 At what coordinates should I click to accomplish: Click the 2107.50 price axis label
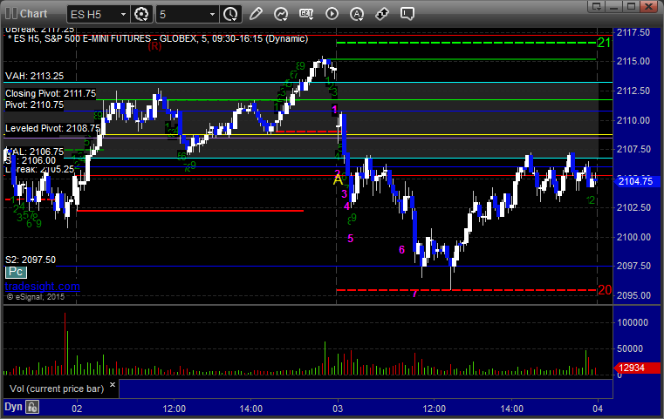click(x=633, y=149)
